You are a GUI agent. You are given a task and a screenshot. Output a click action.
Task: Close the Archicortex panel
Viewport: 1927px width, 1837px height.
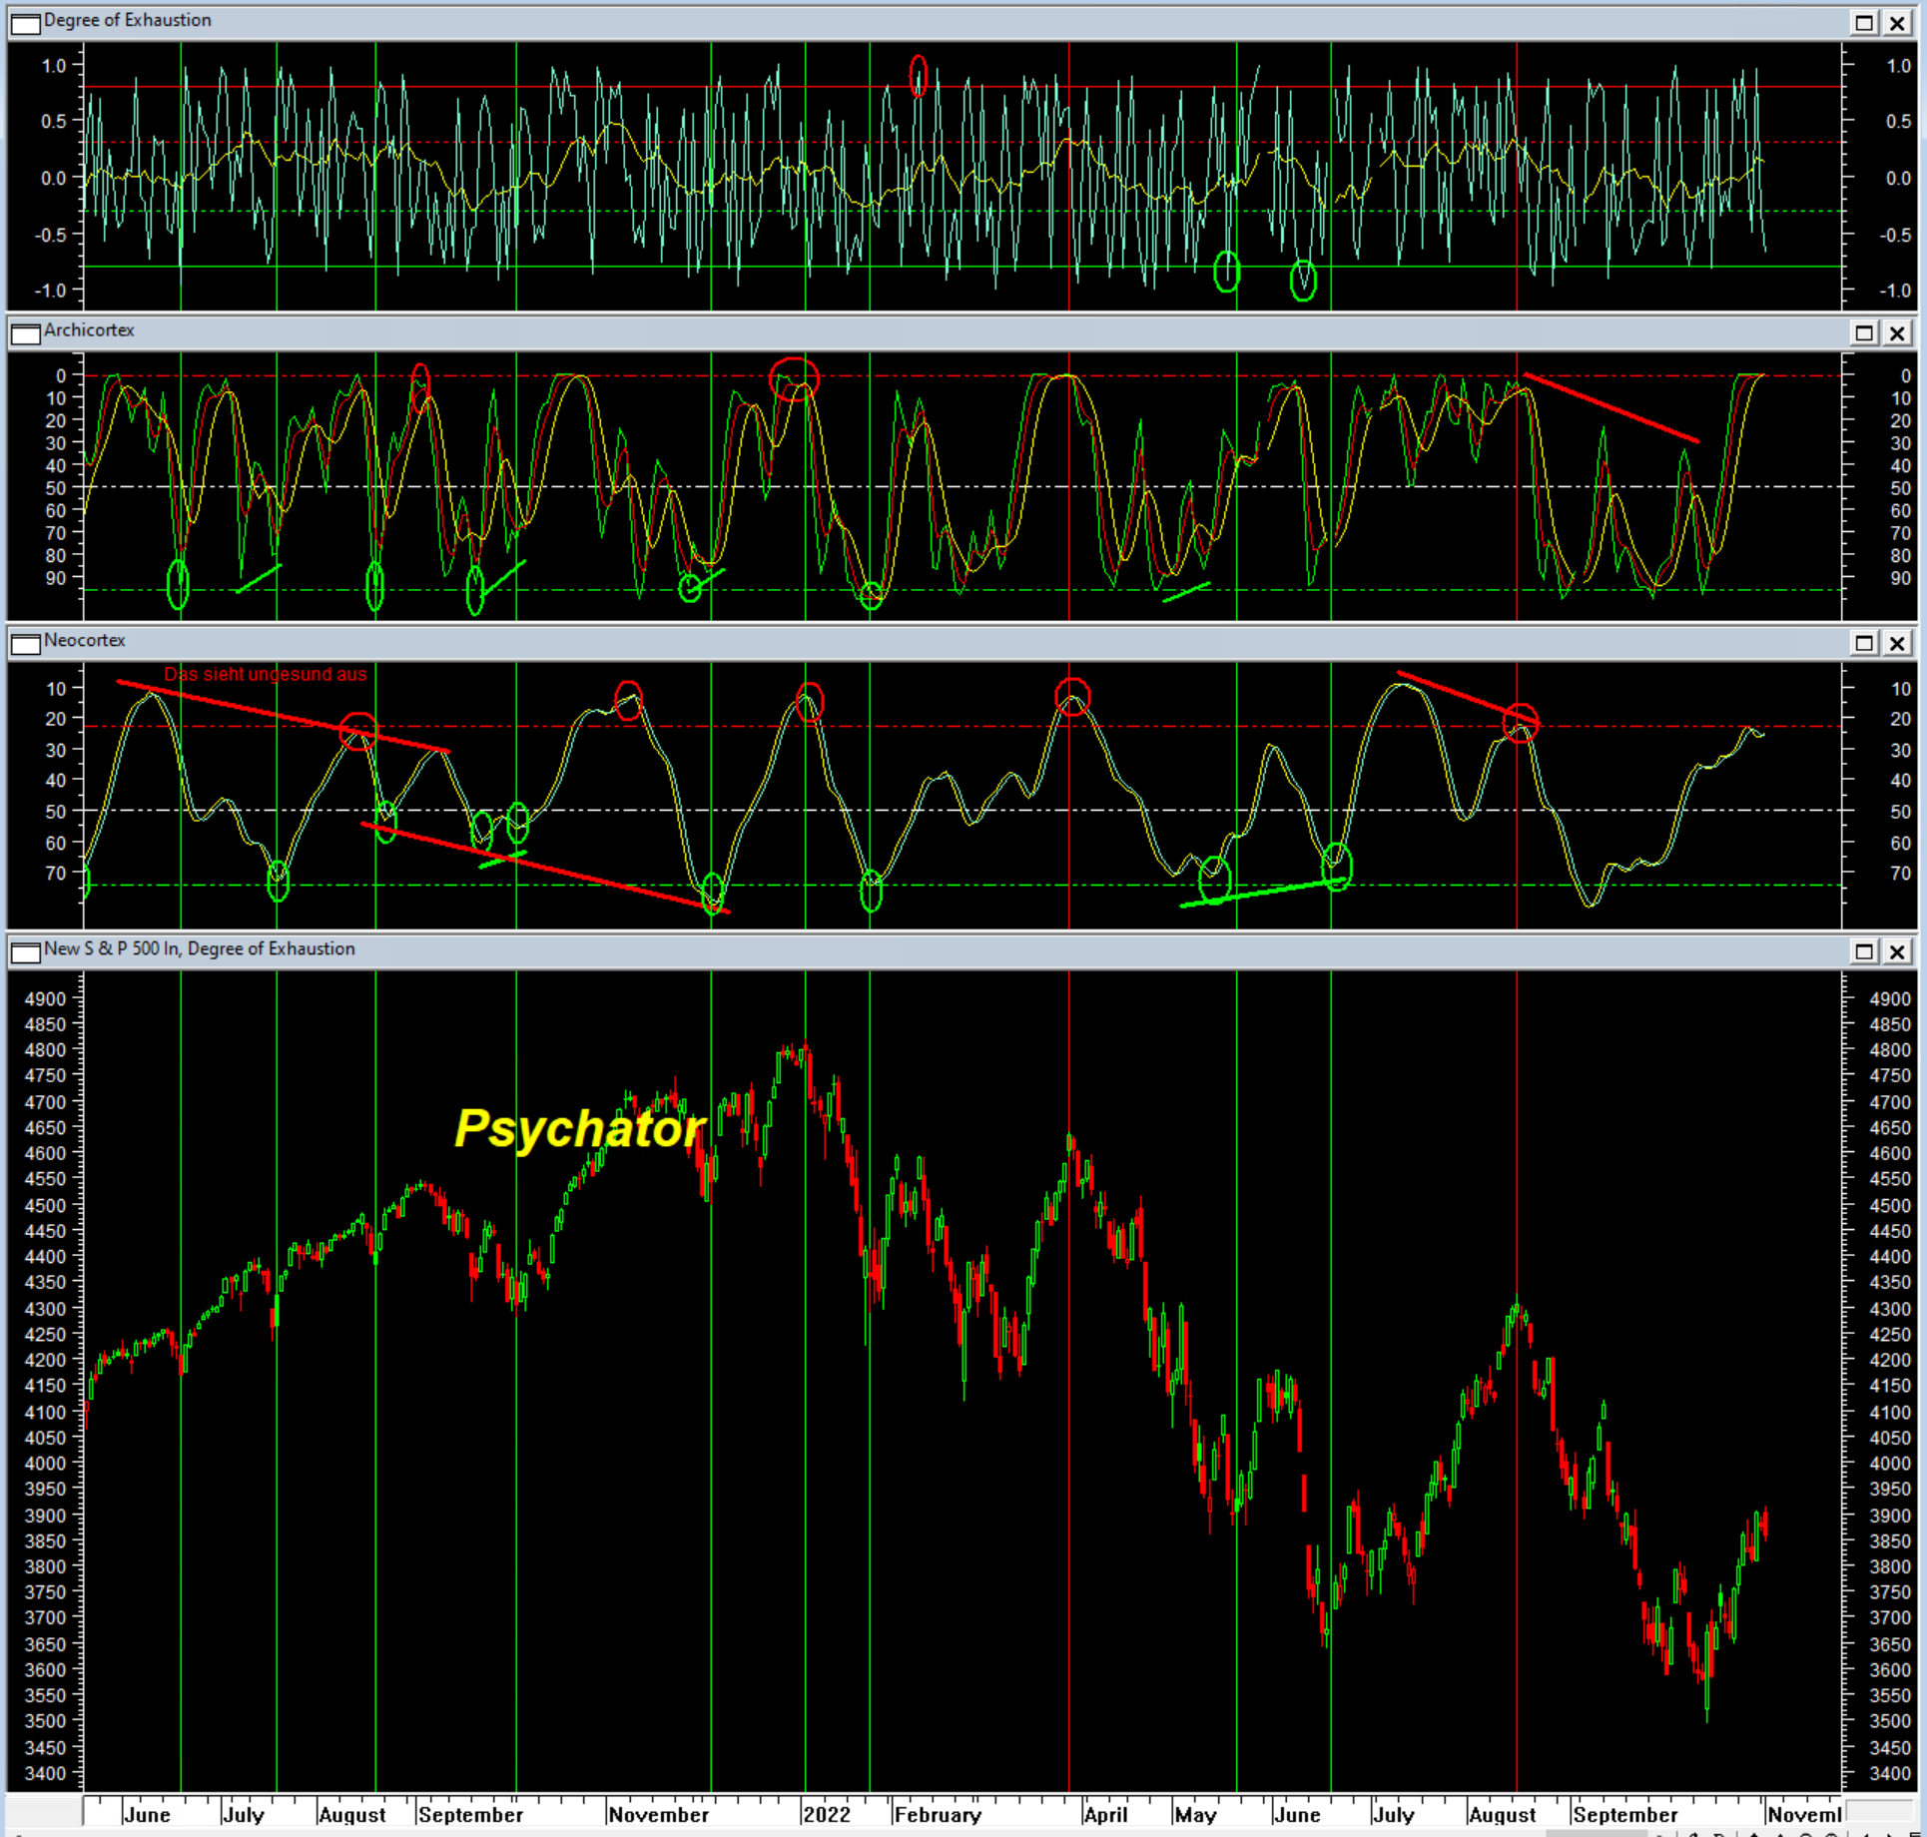click(1897, 332)
